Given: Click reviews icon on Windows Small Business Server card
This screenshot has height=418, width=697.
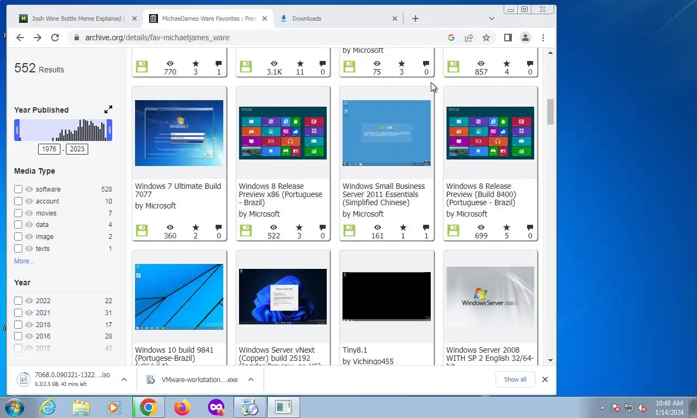Looking at the screenshot, I should tap(426, 228).
